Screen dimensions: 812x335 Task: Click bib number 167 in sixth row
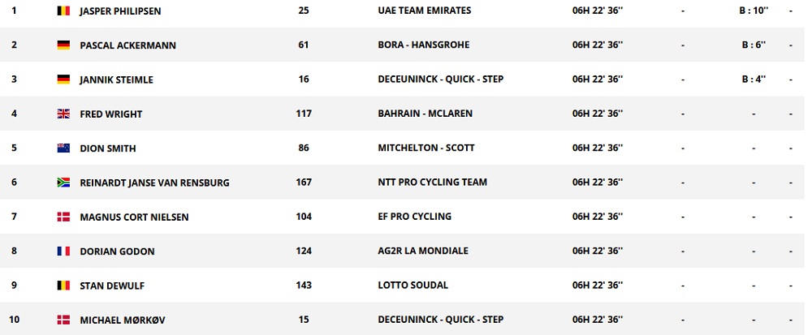(x=304, y=183)
